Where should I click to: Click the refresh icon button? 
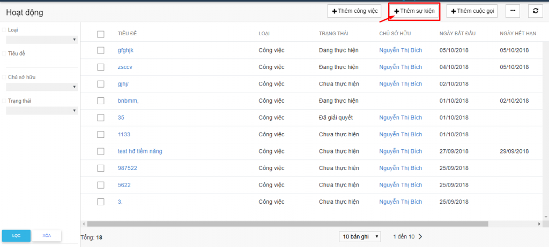pyautogui.click(x=535, y=11)
